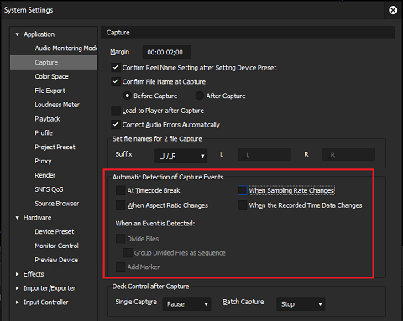Open the Batch Capture dropdown
The width and height of the screenshot is (403, 321).
click(301, 304)
